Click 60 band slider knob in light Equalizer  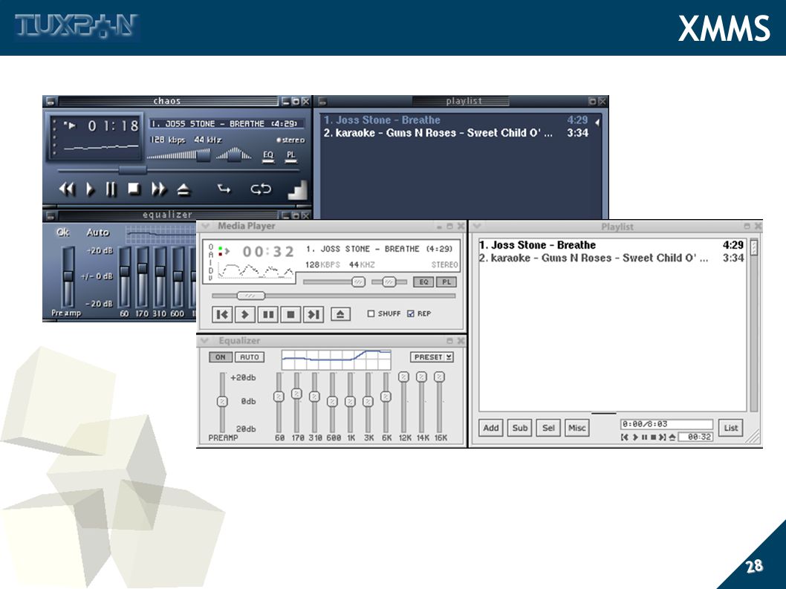279,397
